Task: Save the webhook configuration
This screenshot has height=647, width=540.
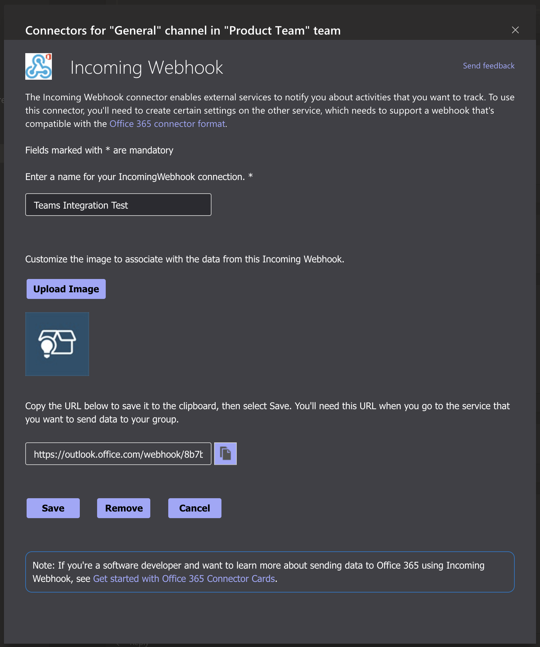Action: 53,508
